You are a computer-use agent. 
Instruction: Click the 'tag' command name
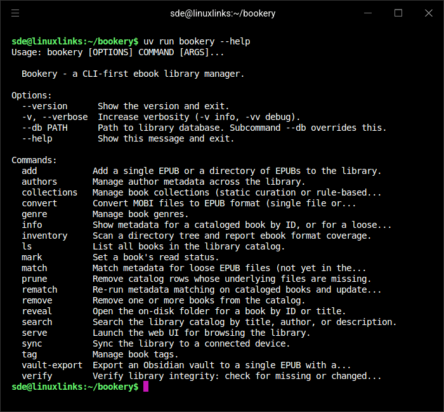[29, 354]
